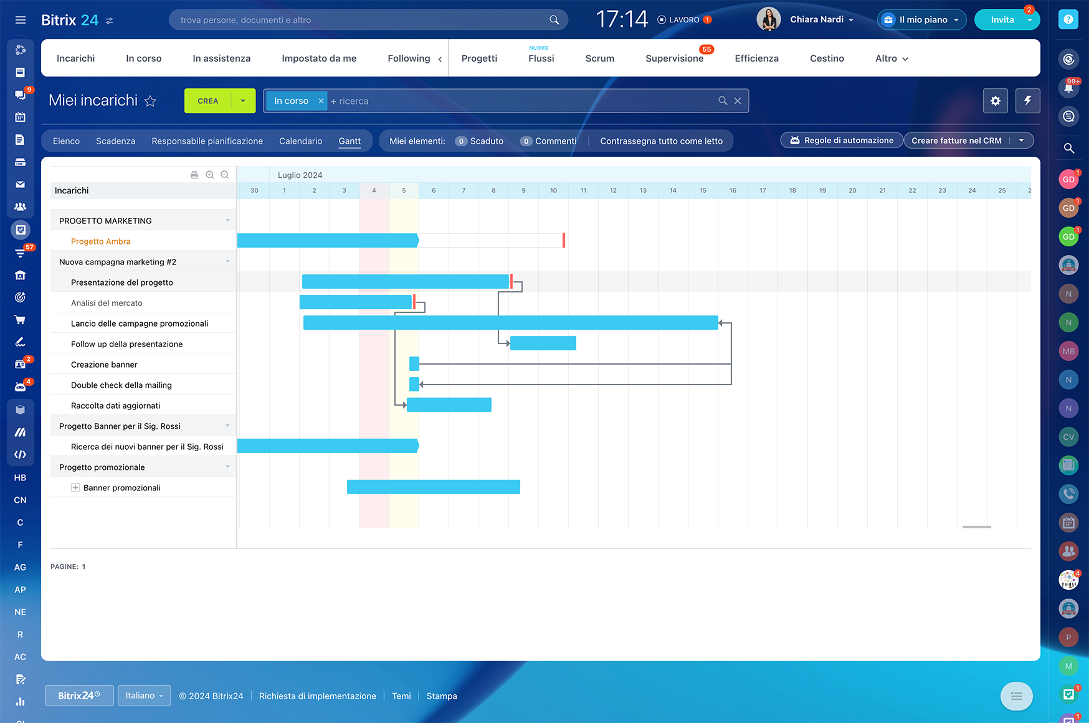Click the zoom out magnifier in the Gantt header

225,175
